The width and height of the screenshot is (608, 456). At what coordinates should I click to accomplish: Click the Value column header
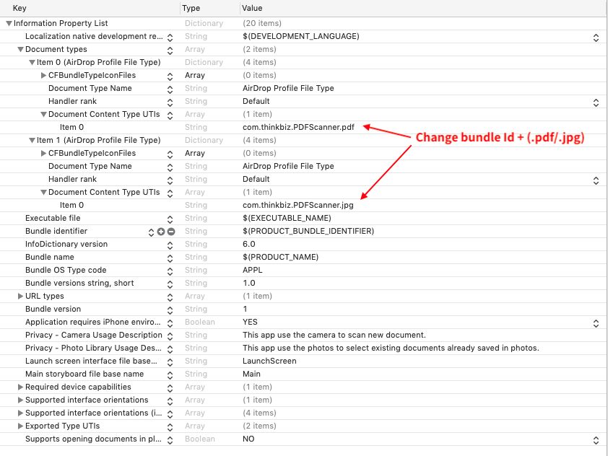(x=252, y=8)
